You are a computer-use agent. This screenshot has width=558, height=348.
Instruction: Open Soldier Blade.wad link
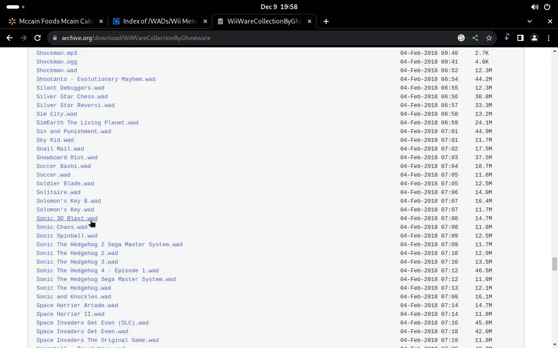pos(65,184)
